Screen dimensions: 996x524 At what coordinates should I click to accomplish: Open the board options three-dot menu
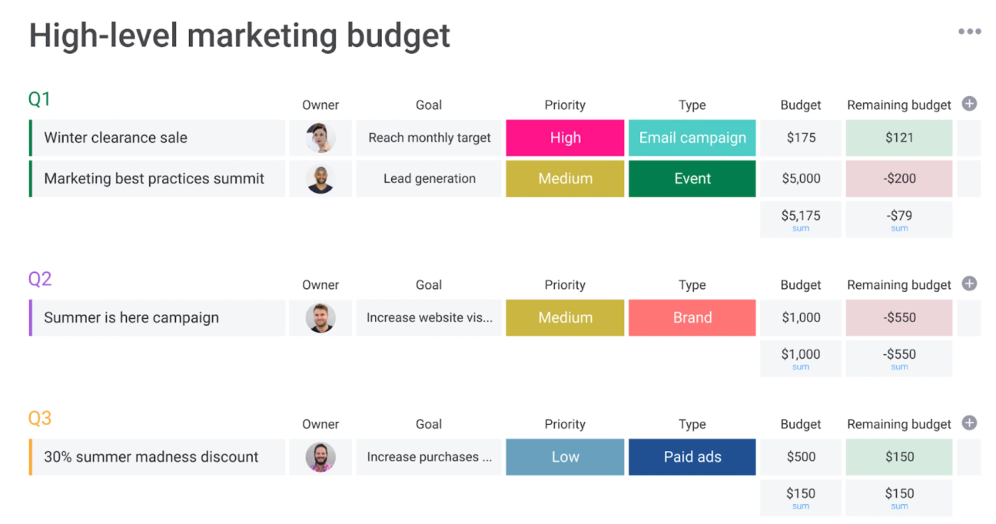970,31
